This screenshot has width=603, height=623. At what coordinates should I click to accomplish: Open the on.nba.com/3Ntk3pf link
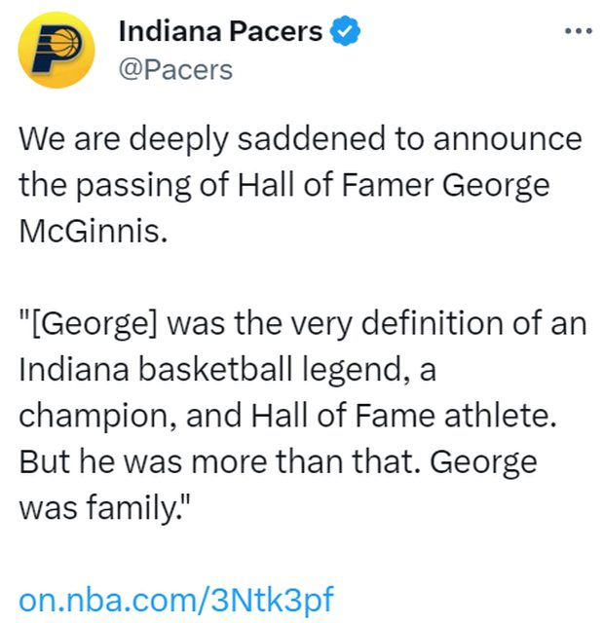[x=176, y=599]
